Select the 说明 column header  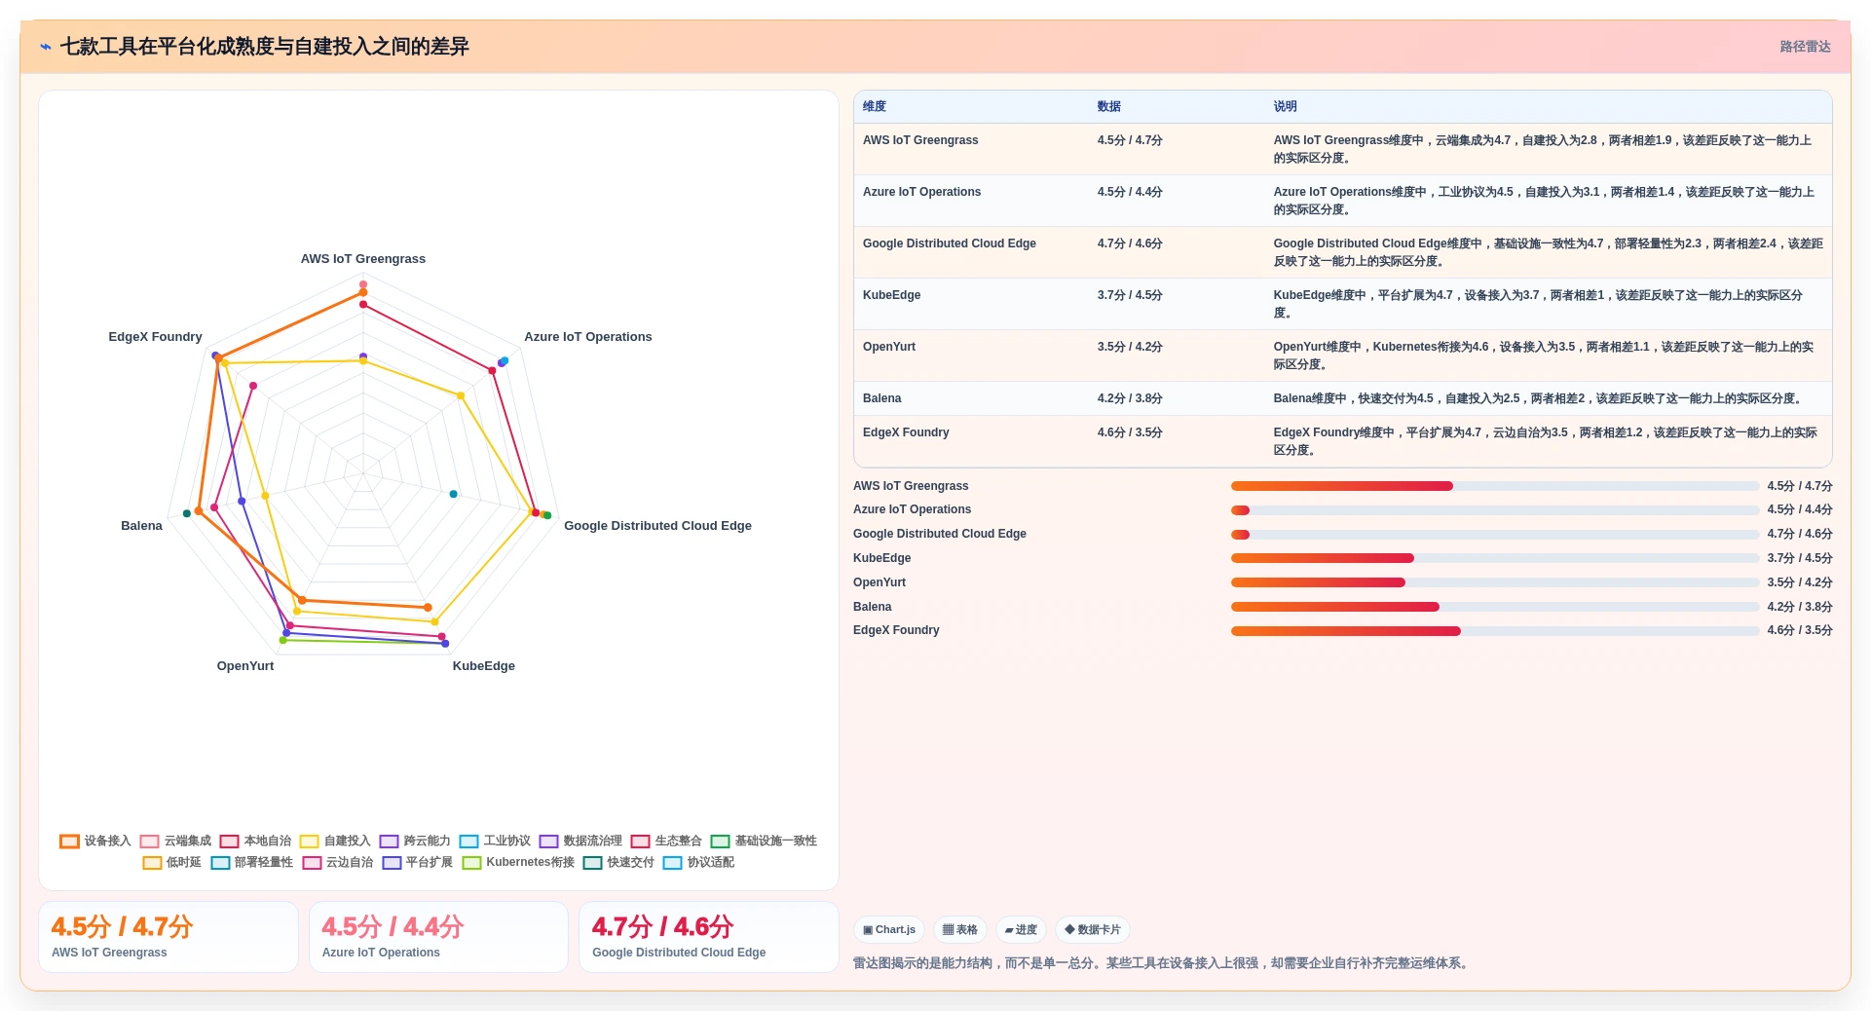pyautogui.click(x=1285, y=106)
